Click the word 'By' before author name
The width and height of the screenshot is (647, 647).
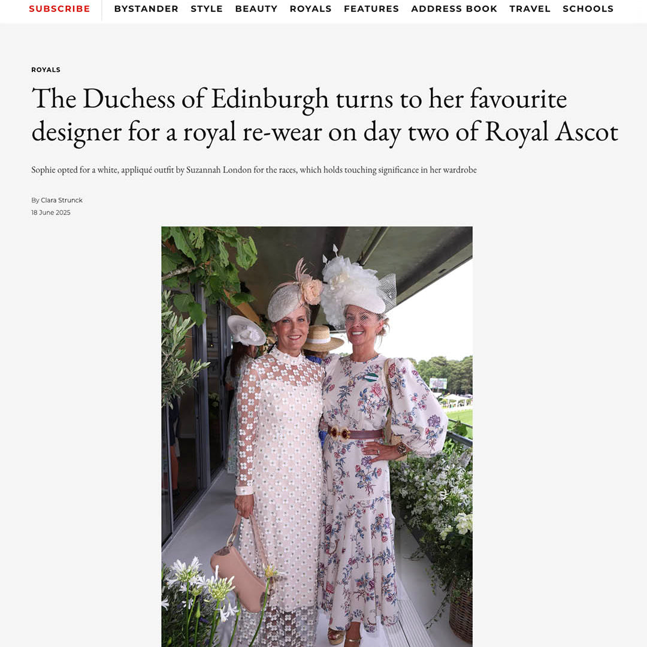pyautogui.click(x=35, y=200)
